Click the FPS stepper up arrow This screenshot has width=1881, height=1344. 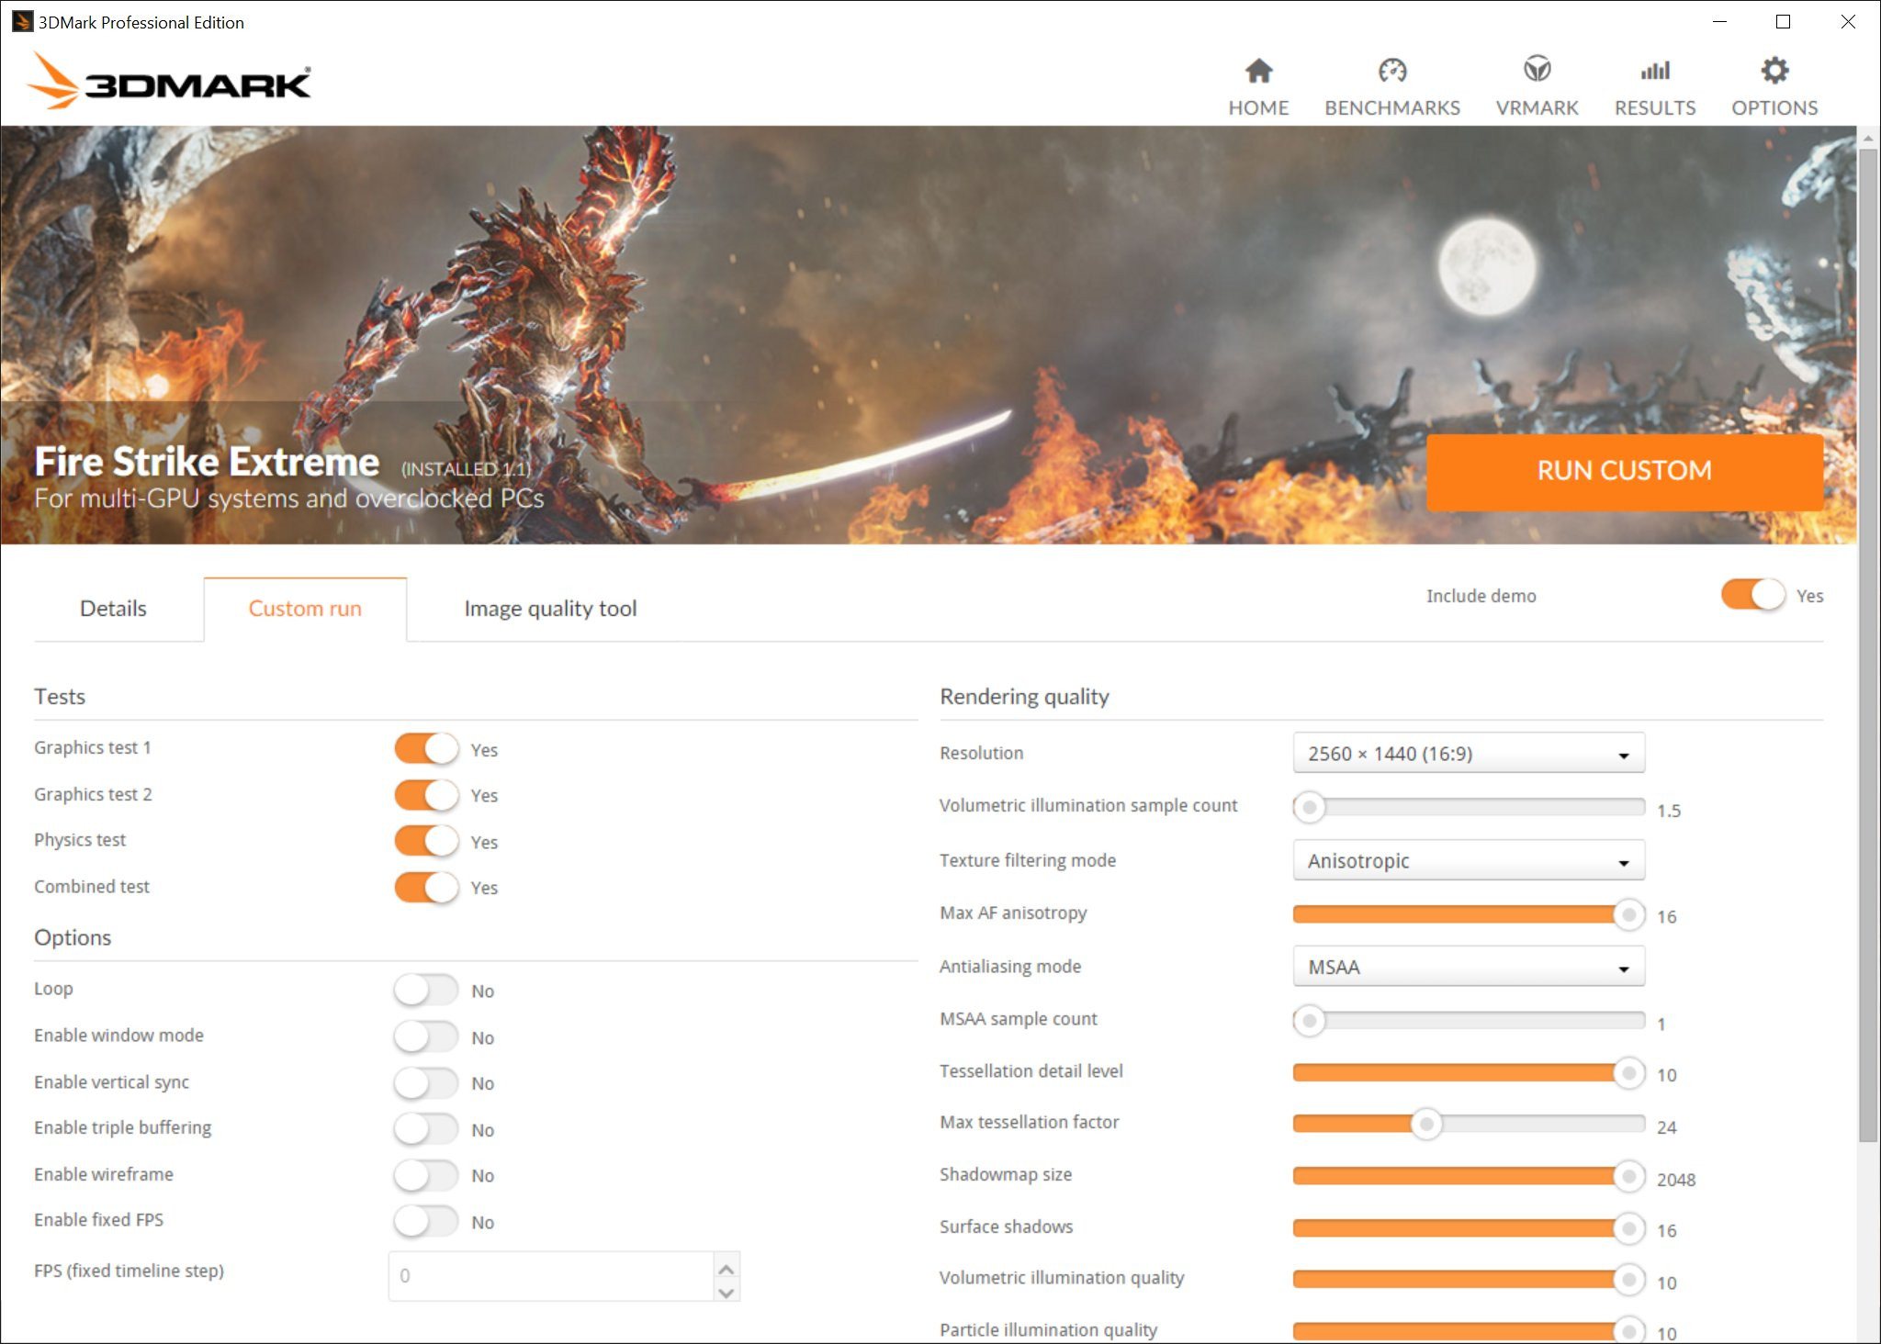click(x=726, y=1269)
